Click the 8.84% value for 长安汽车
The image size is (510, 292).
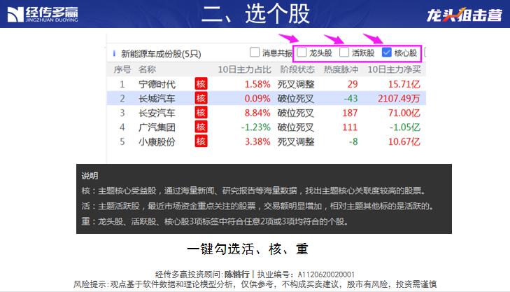(x=257, y=113)
